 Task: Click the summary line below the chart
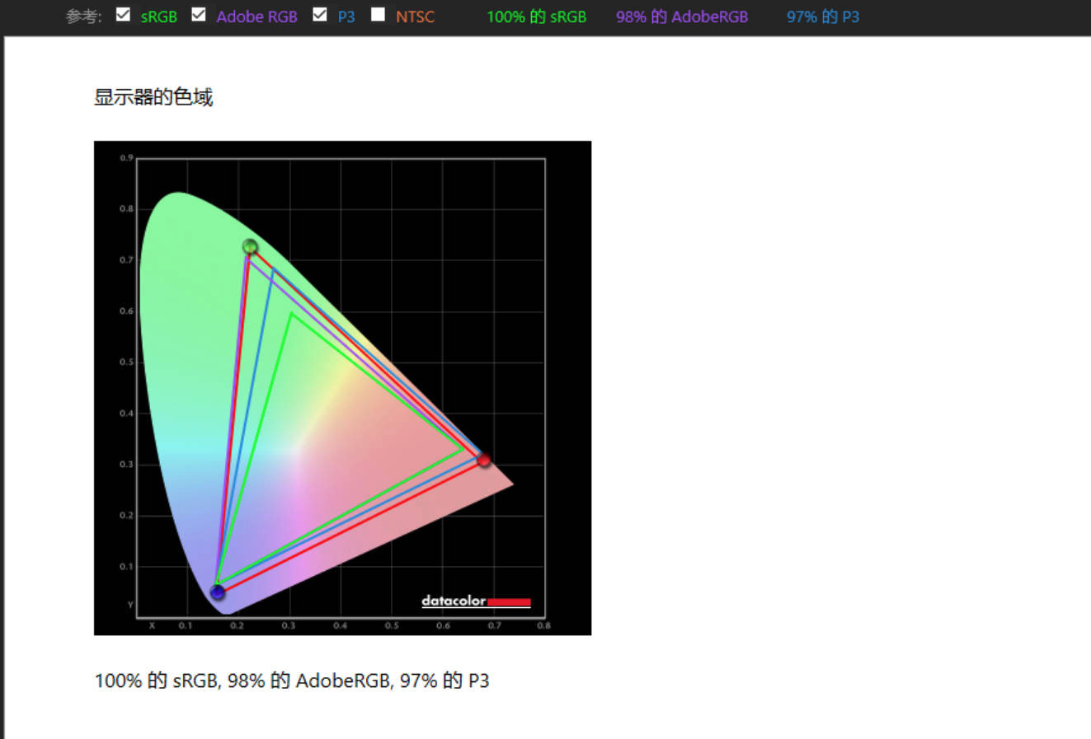[292, 681]
